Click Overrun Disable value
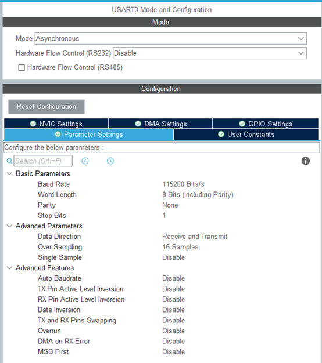Screen dimensions: 322x363 [x=173, y=331]
